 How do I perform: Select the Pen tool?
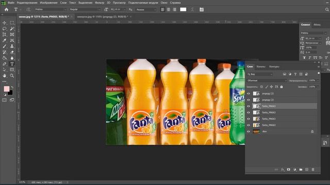click(5, 64)
